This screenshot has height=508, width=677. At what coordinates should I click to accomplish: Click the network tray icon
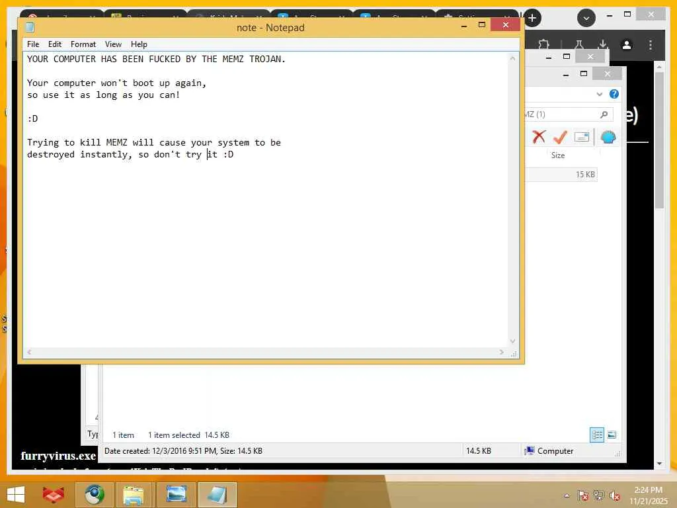pos(598,495)
